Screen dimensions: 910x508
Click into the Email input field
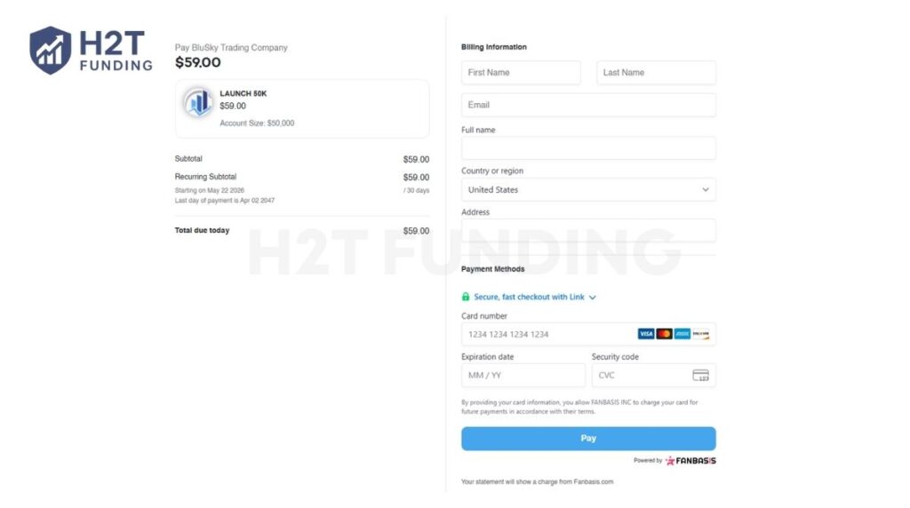[x=588, y=105]
